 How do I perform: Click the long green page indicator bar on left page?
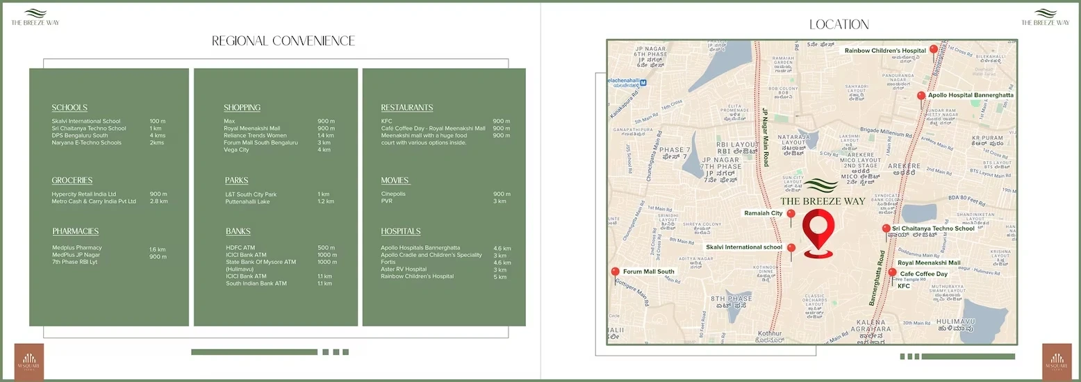point(254,352)
